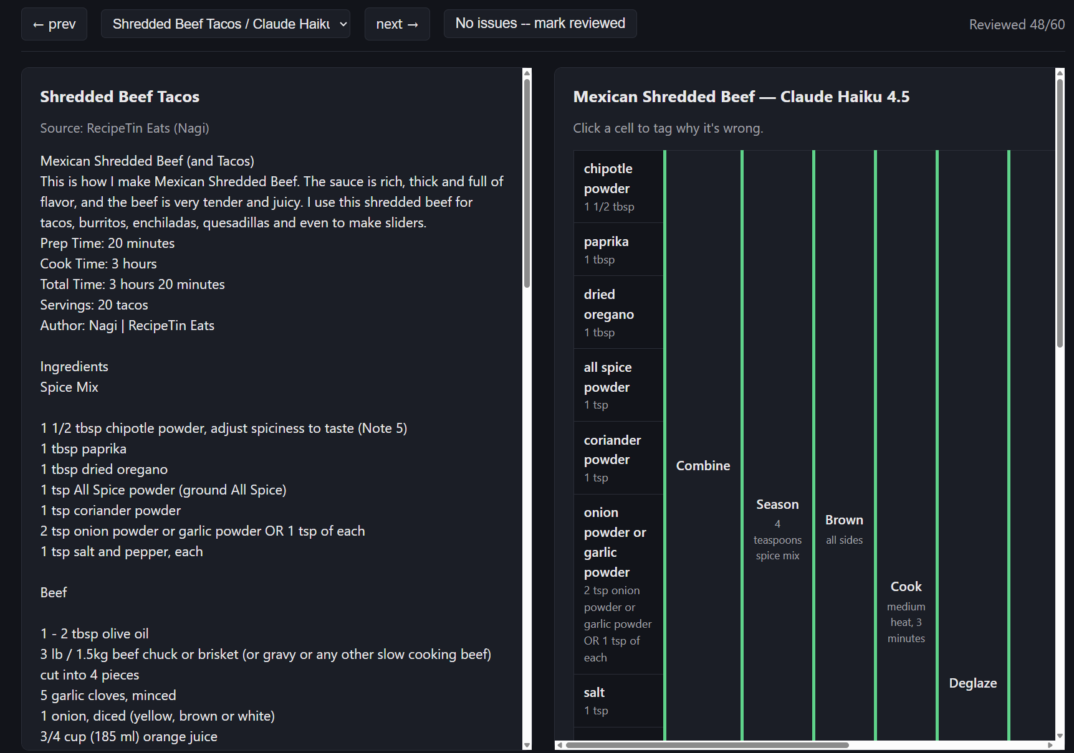Tag the Combine step cell

tap(703, 466)
